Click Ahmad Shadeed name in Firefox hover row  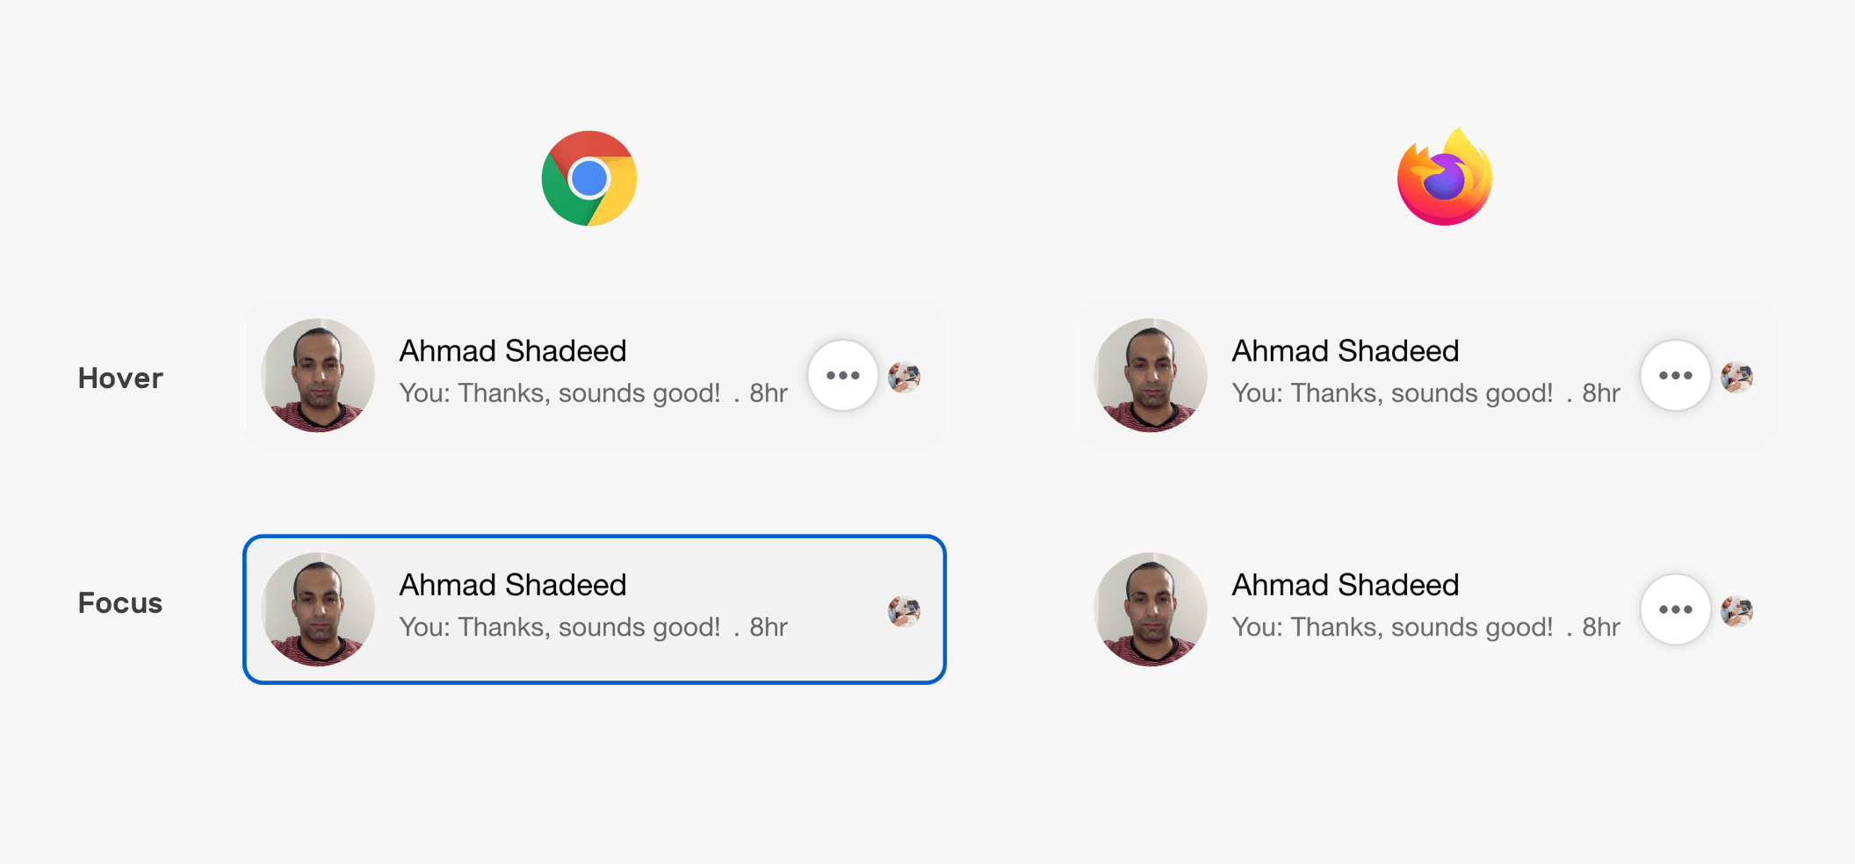[x=1346, y=351]
